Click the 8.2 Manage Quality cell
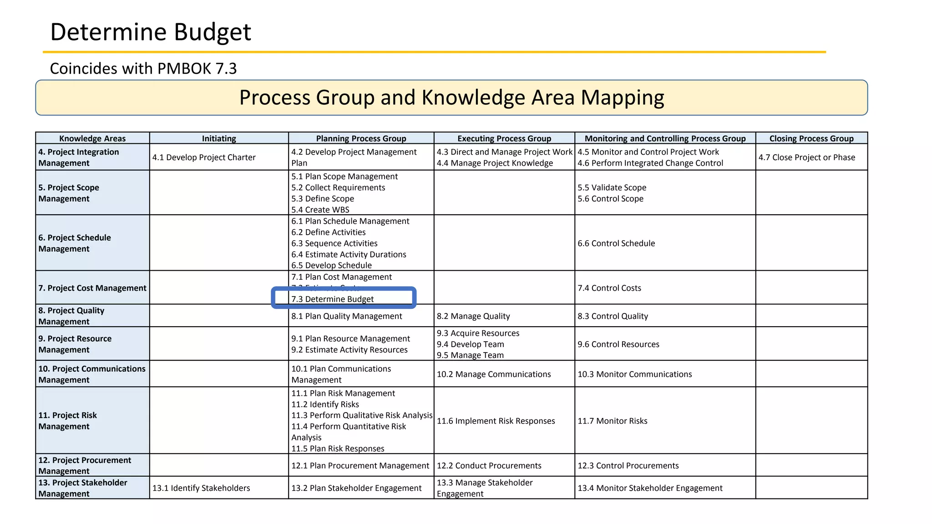This screenshot has height=524, width=932. tap(473, 316)
